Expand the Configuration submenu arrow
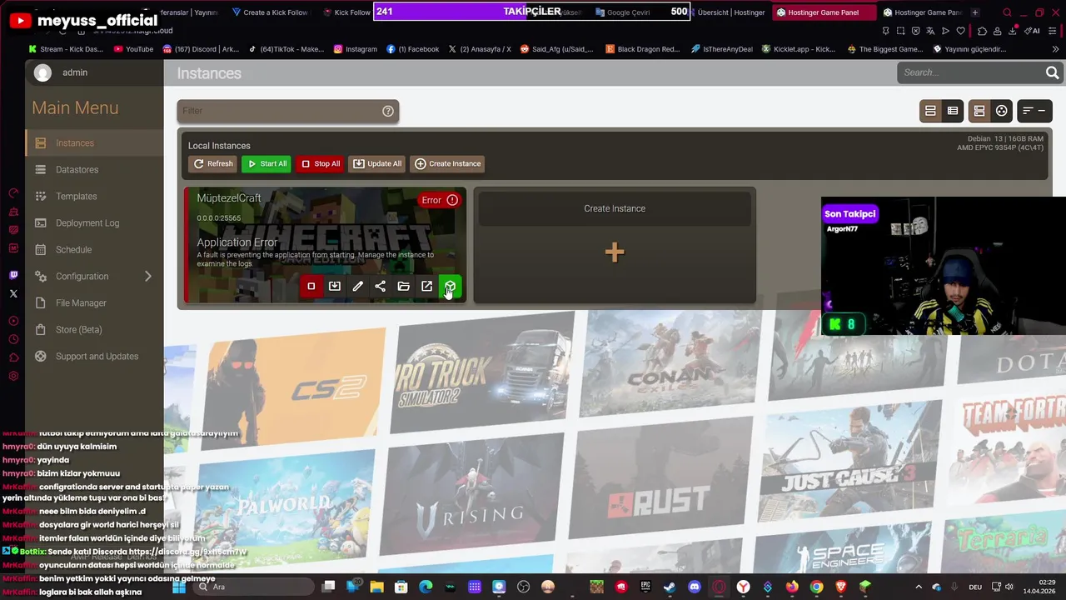 click(x=148, y=277)
